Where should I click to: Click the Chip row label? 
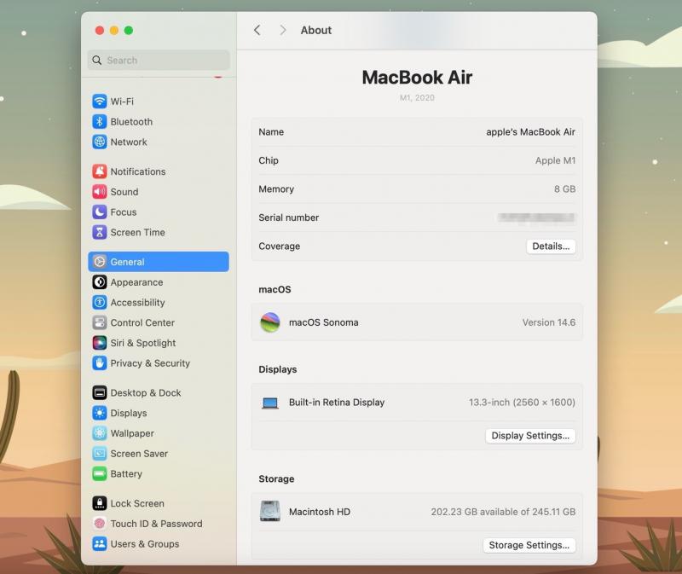click(269, 160)
